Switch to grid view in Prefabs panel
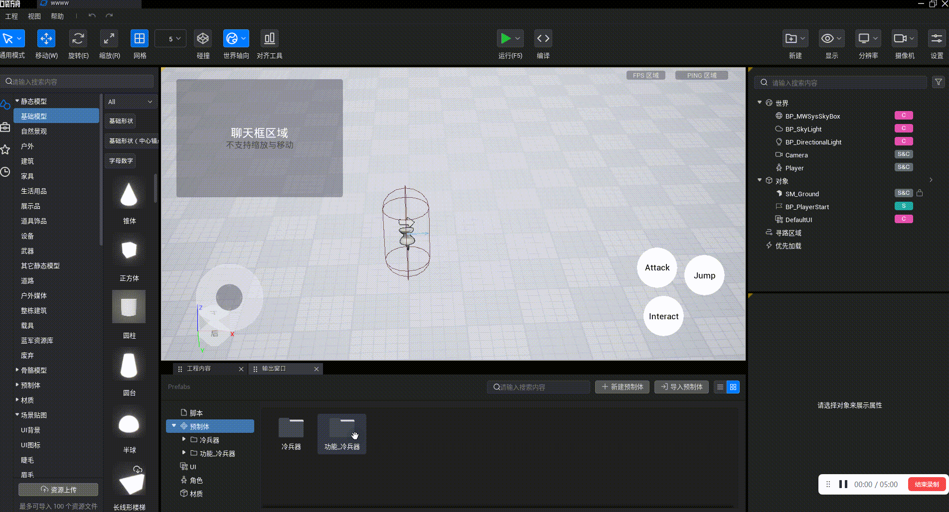 tap(733, 387)
